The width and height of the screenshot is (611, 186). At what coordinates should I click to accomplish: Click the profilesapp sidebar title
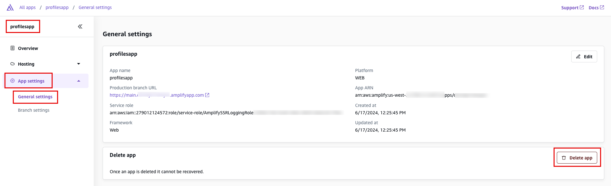click(22, 27)
